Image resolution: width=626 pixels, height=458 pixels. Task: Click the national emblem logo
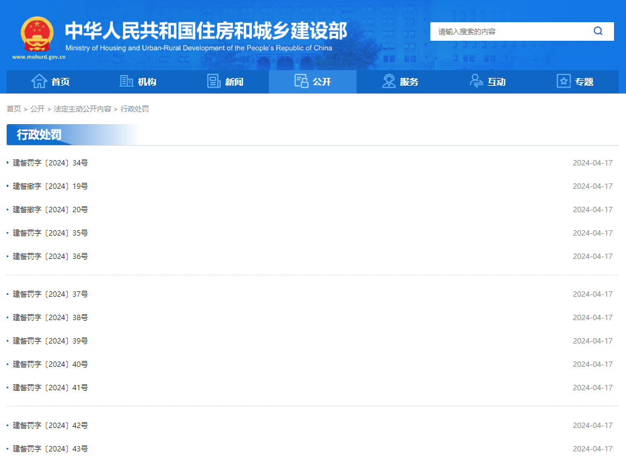point(37,34)
